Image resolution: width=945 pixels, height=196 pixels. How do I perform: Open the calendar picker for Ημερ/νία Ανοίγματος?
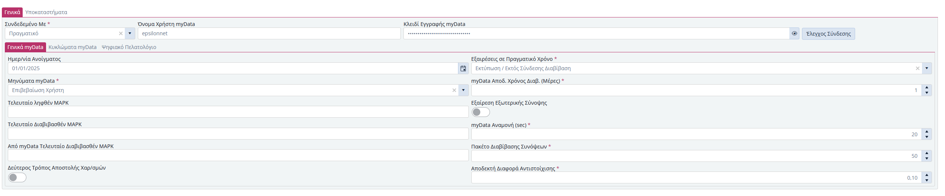point(463,68)
